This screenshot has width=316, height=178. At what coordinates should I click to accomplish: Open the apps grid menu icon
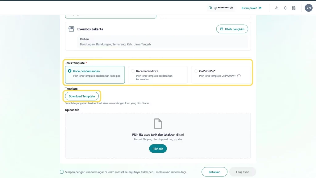point(294,8)
